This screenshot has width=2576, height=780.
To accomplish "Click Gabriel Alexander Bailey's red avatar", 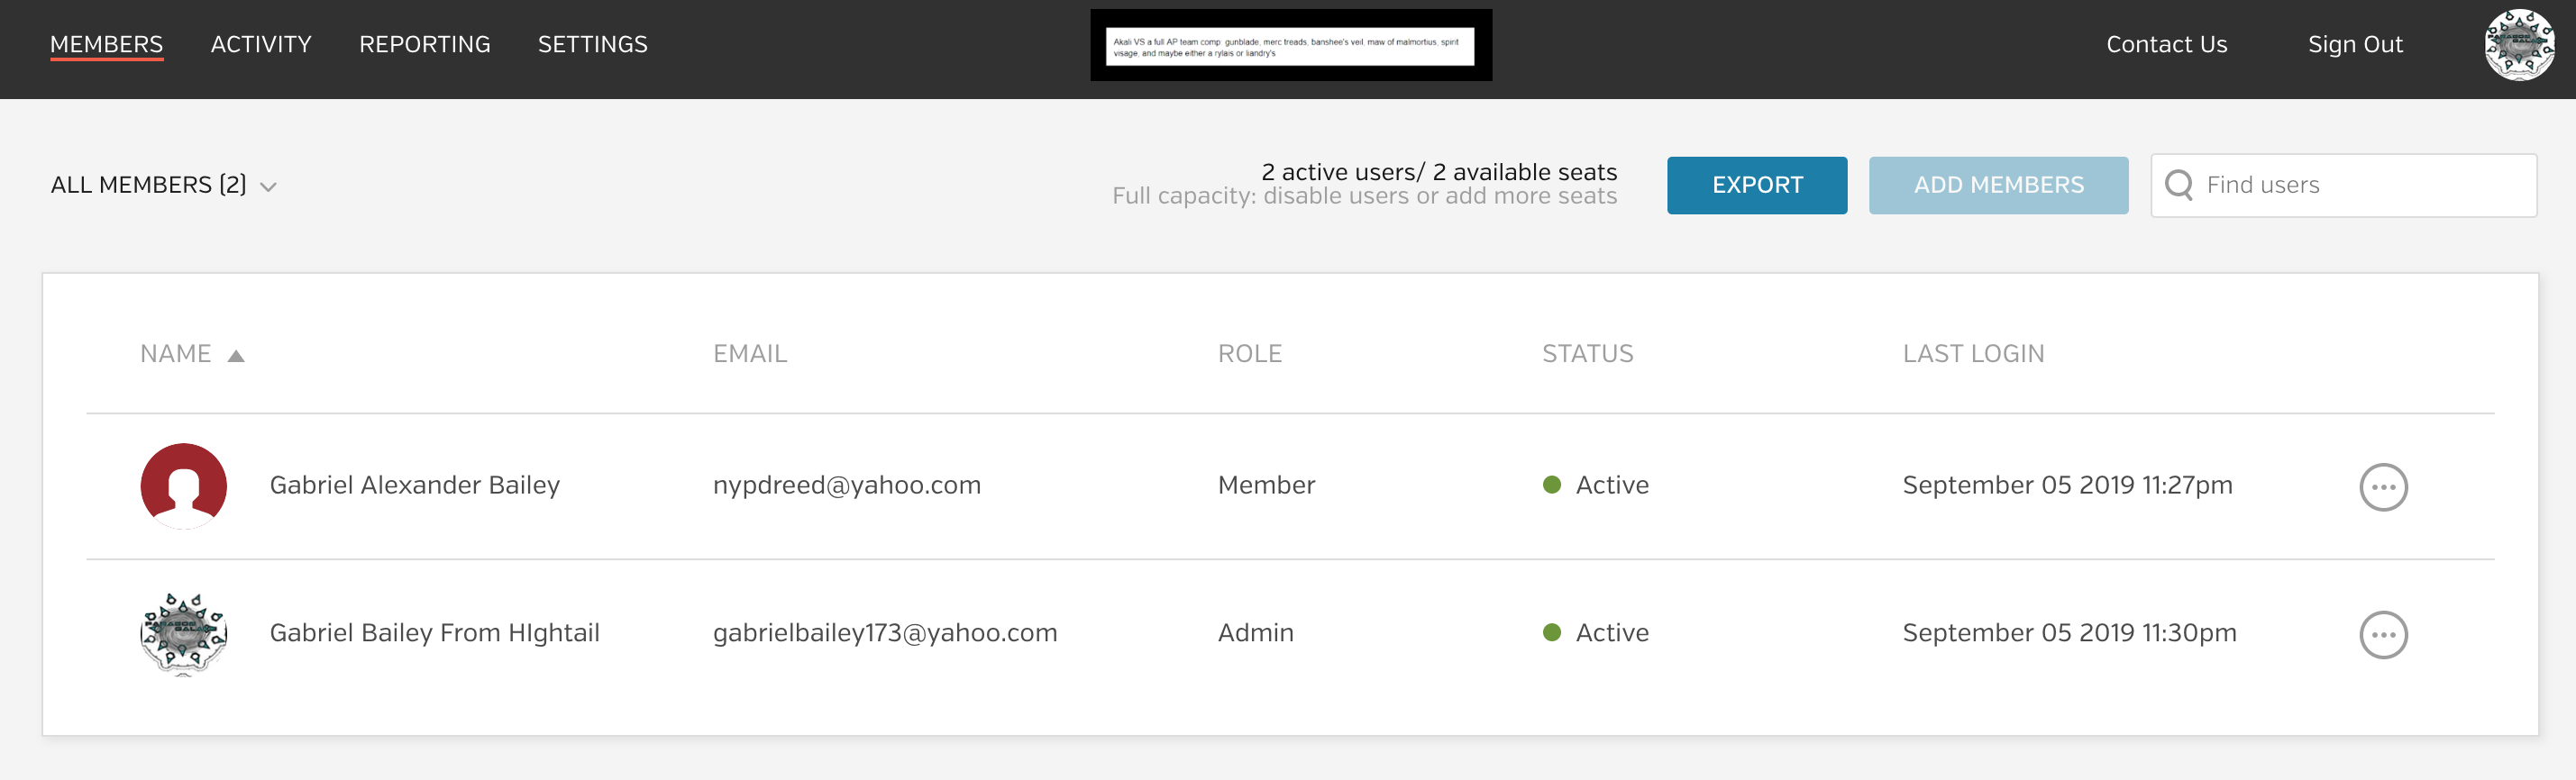I will (184, 486).
